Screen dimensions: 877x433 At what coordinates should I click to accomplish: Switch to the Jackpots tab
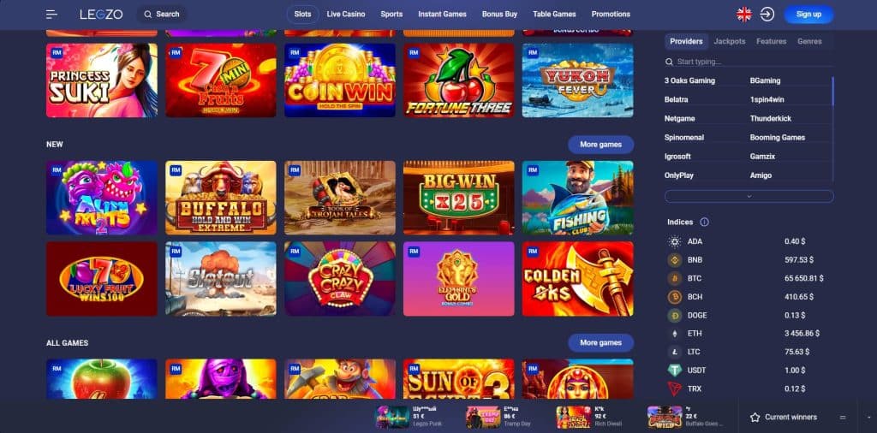[x=730, y=41]
